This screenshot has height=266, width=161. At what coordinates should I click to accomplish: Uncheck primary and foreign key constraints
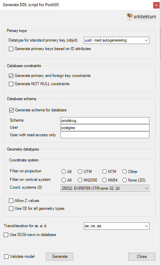click(11, 76)
